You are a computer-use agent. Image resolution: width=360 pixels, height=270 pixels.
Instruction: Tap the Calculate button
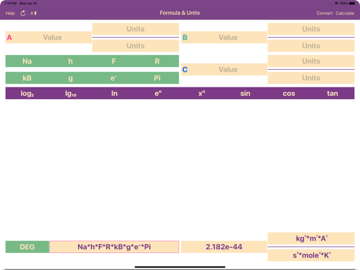345,13
